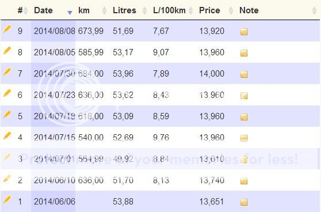Edit fill-up entry number 9 with pencil icon
Screen dimensions: 321x212
pyautogui.click(x=7, y=29)
